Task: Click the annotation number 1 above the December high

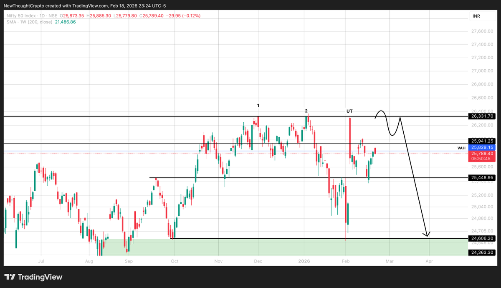Action: point(258,106)
